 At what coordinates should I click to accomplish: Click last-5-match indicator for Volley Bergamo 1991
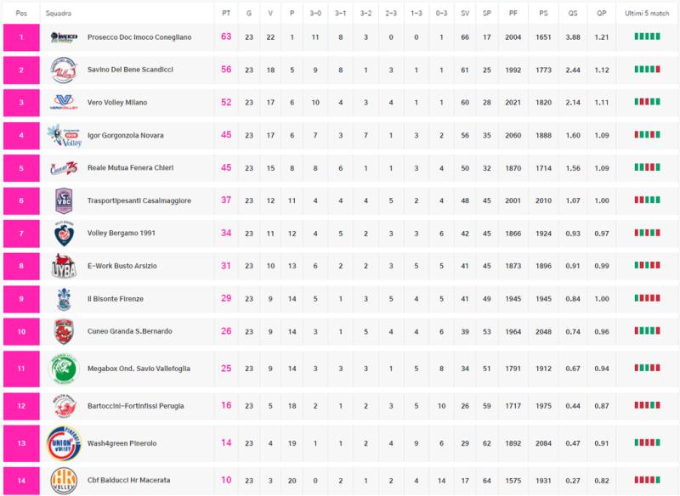(x=647, y=233)
